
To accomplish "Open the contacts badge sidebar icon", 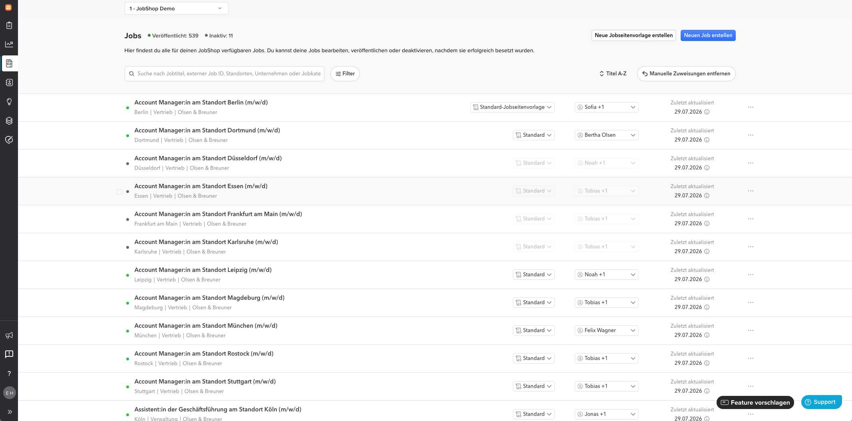I will tap(9, 83).
